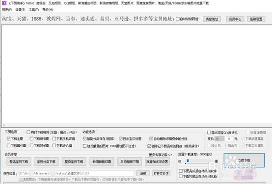Enable 过滤重复的图片 checkbox
This screenshot has height=184, width=272.
[x=84, y=146]
